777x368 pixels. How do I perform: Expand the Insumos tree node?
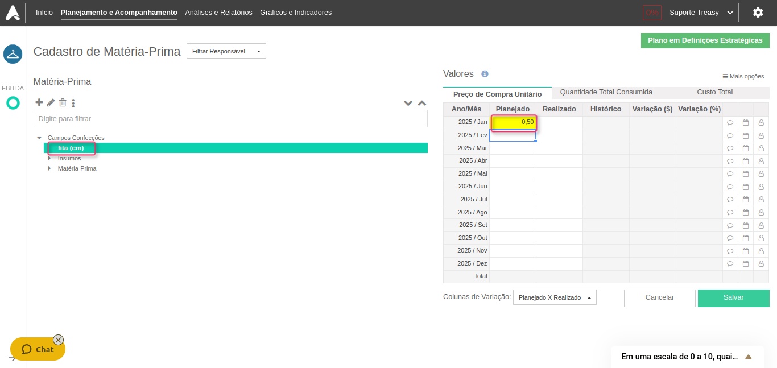click(x=49, y=158)
